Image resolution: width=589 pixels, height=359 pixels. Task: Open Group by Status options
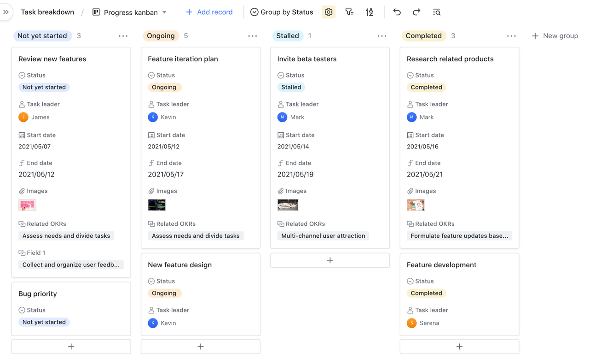[x=282, y=12]
